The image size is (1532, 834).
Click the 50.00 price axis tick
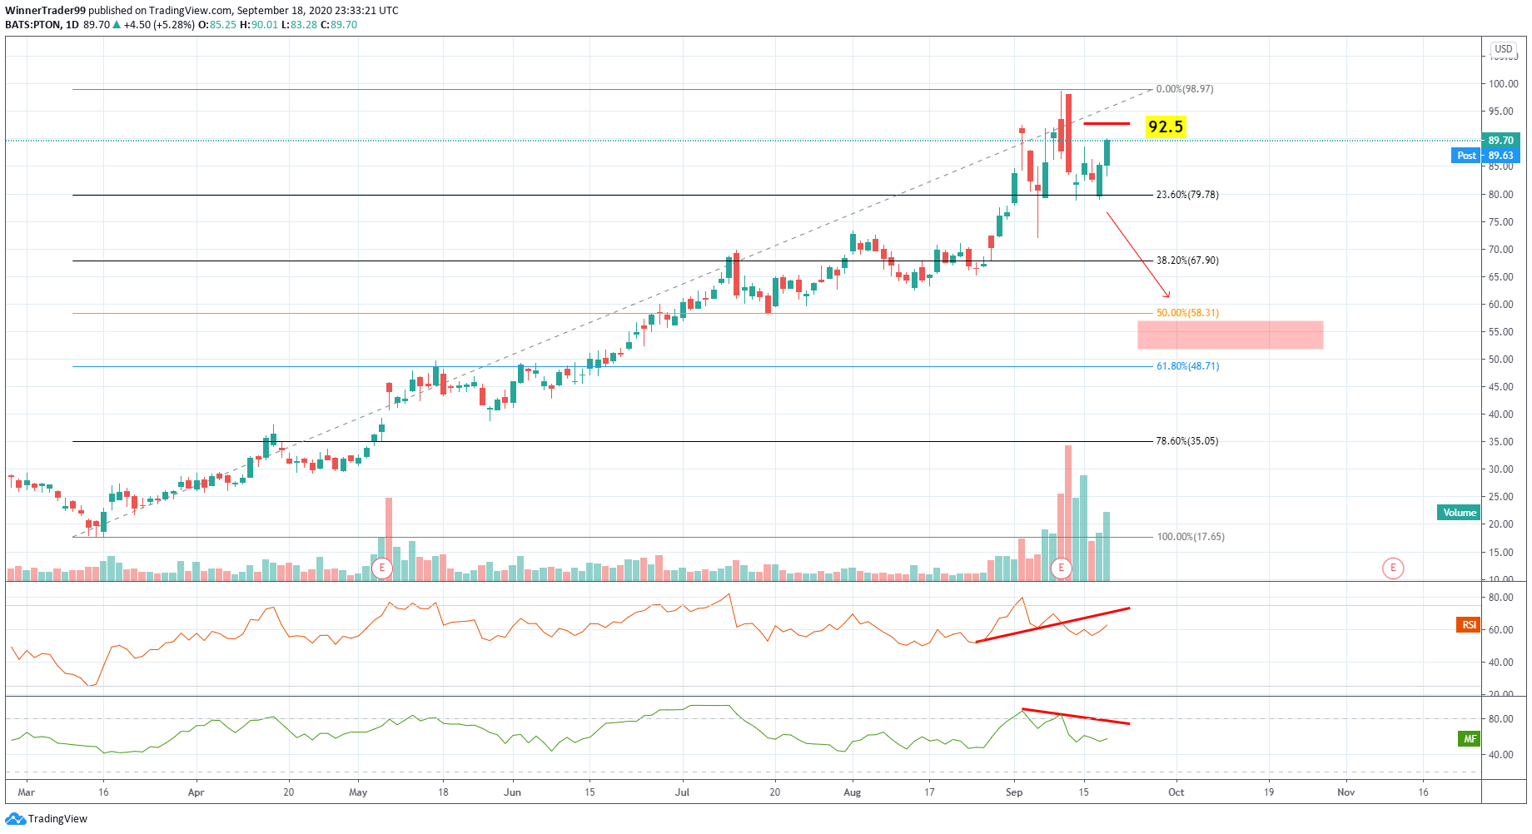[1501, 360]
